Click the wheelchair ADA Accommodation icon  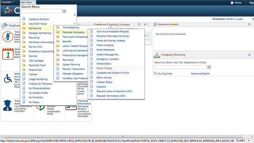point(8,79)
